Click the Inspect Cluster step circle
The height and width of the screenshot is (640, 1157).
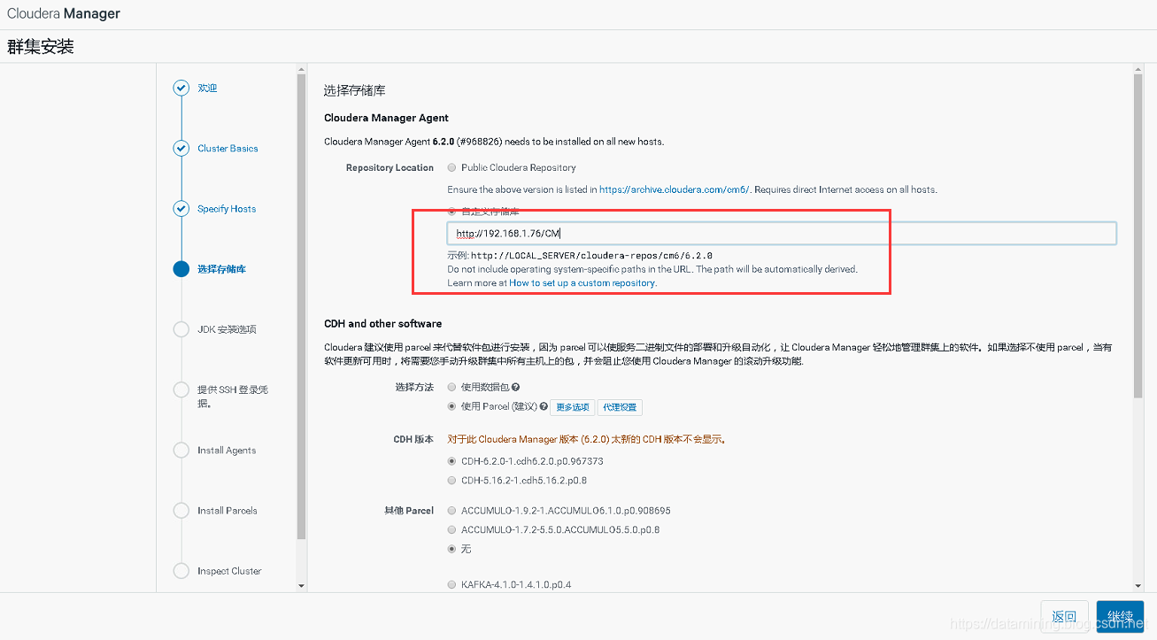point(181,571)
